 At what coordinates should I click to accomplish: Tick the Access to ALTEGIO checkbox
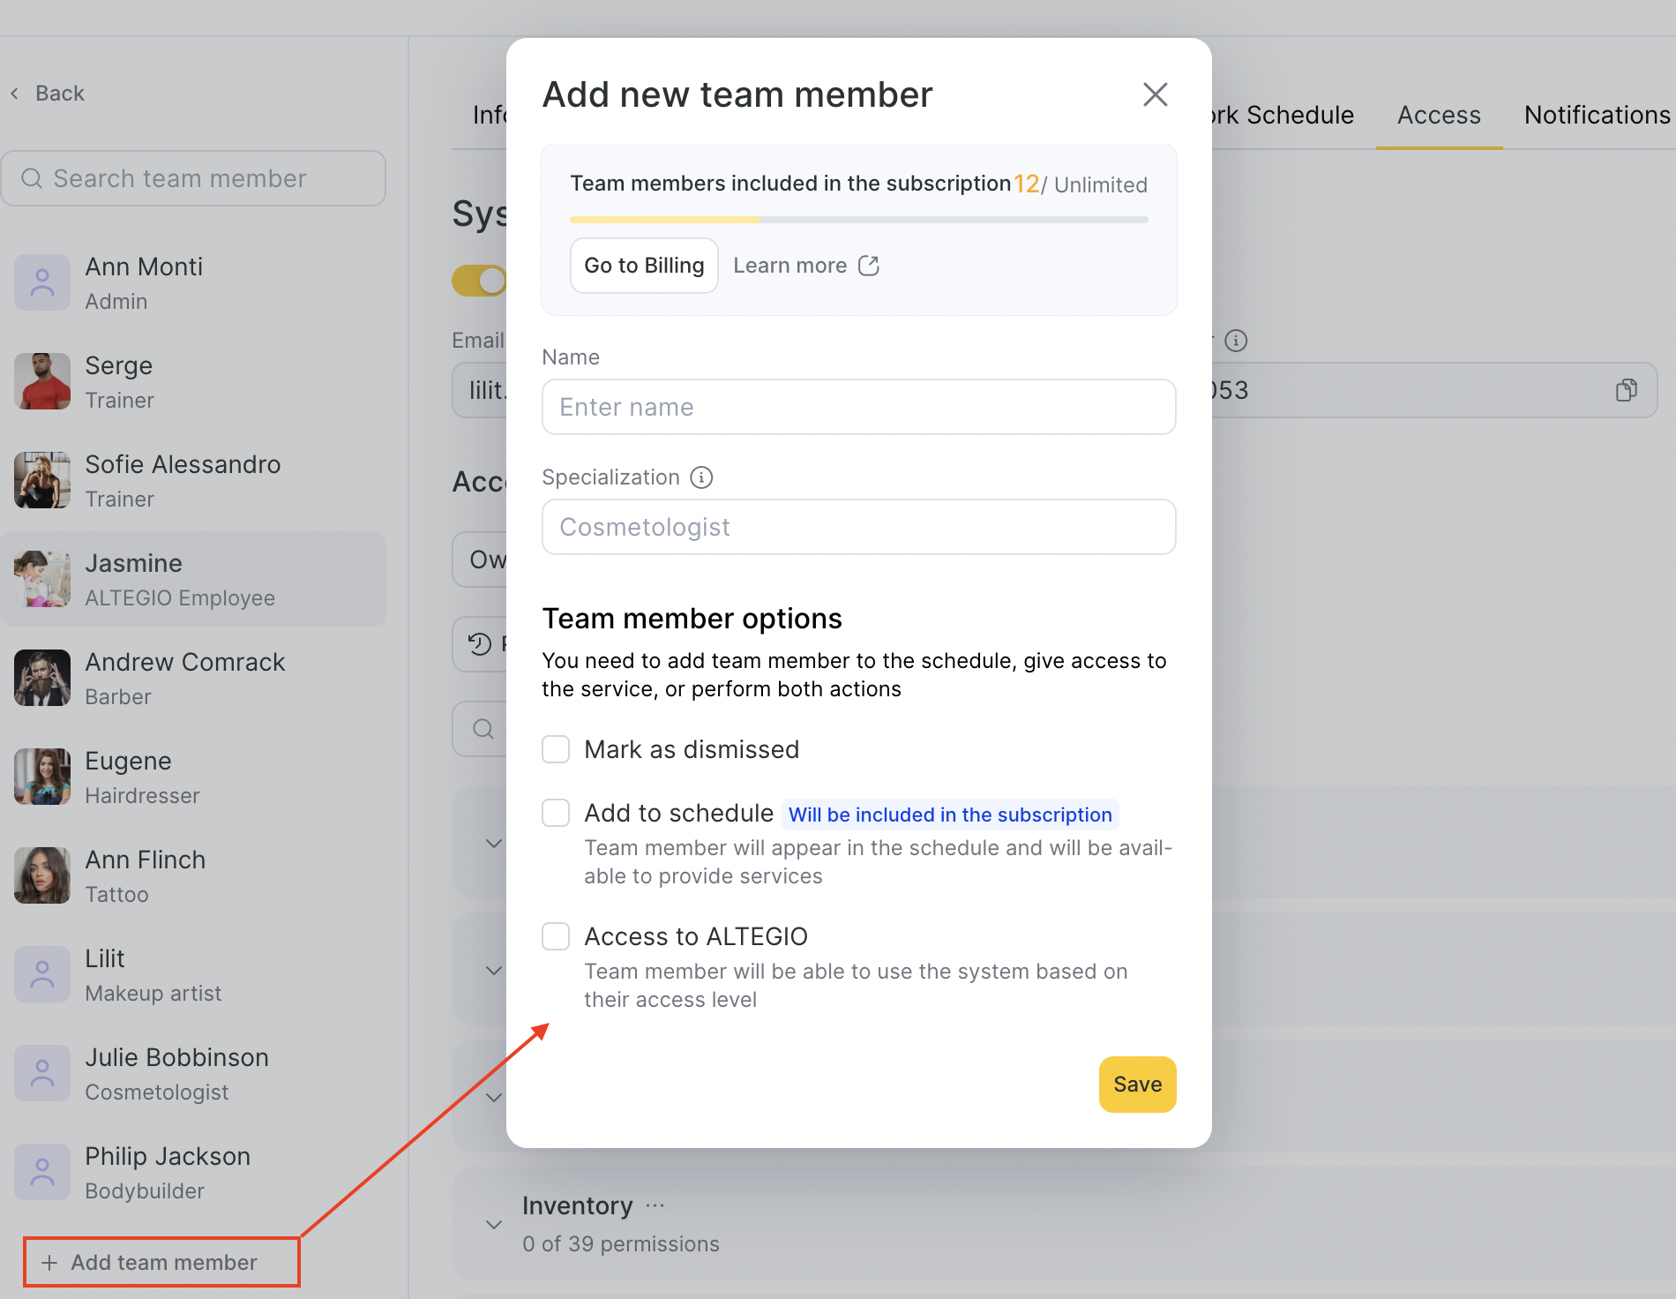(556, 936)
